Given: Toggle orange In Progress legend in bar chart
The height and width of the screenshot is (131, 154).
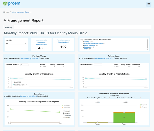Looking at the screenshot, I should click(143, 107).
